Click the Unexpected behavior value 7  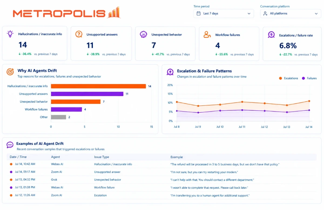tap(154, 45)
